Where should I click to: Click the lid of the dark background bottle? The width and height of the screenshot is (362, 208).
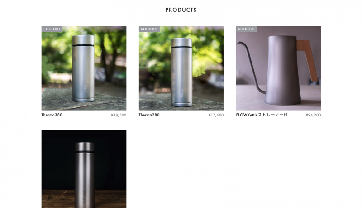click(85, 147)
